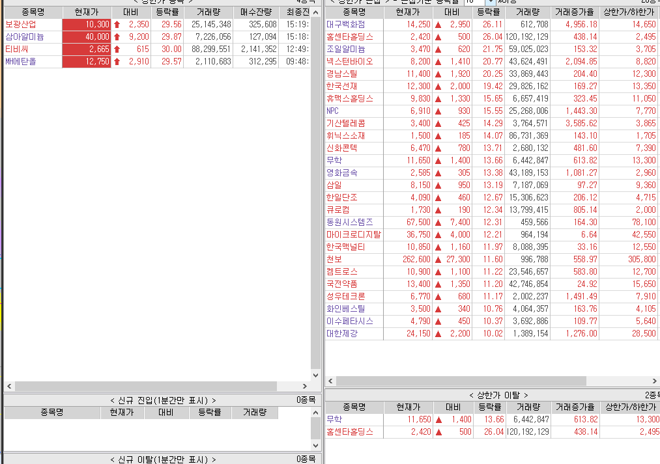Image resolution: width=660 pixels, height=464 pixels.
Task: Sort 상한가 근접 table by 등락률 header
Action: pyautogui.click(x=488, y=12)
